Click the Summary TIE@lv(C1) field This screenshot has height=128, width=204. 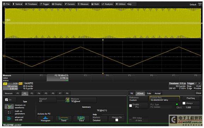coord(102,110)
